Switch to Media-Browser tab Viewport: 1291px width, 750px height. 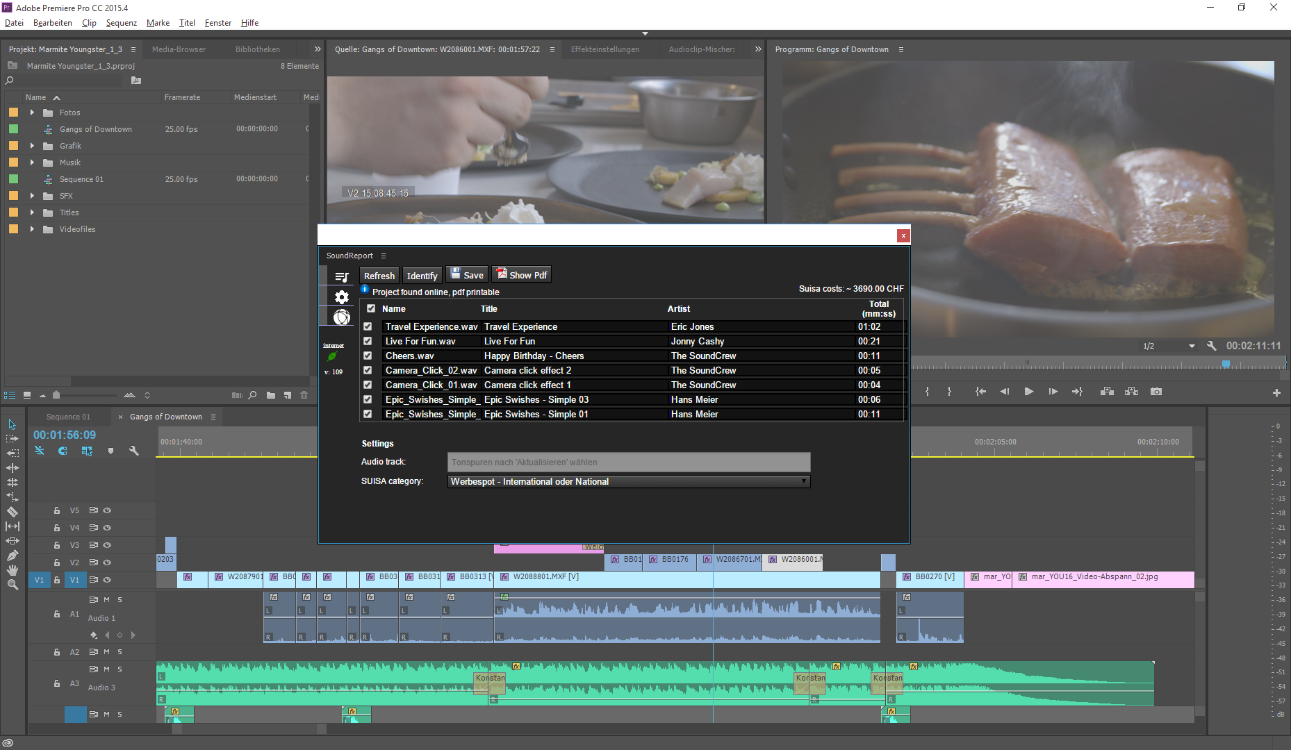[x=179, y=49]
